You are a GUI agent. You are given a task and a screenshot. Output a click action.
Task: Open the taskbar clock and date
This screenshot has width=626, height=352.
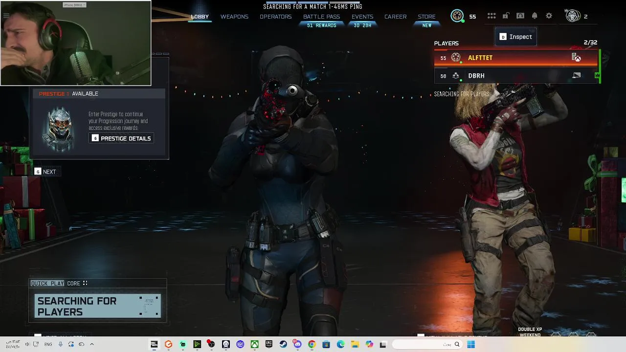[13, 344]
